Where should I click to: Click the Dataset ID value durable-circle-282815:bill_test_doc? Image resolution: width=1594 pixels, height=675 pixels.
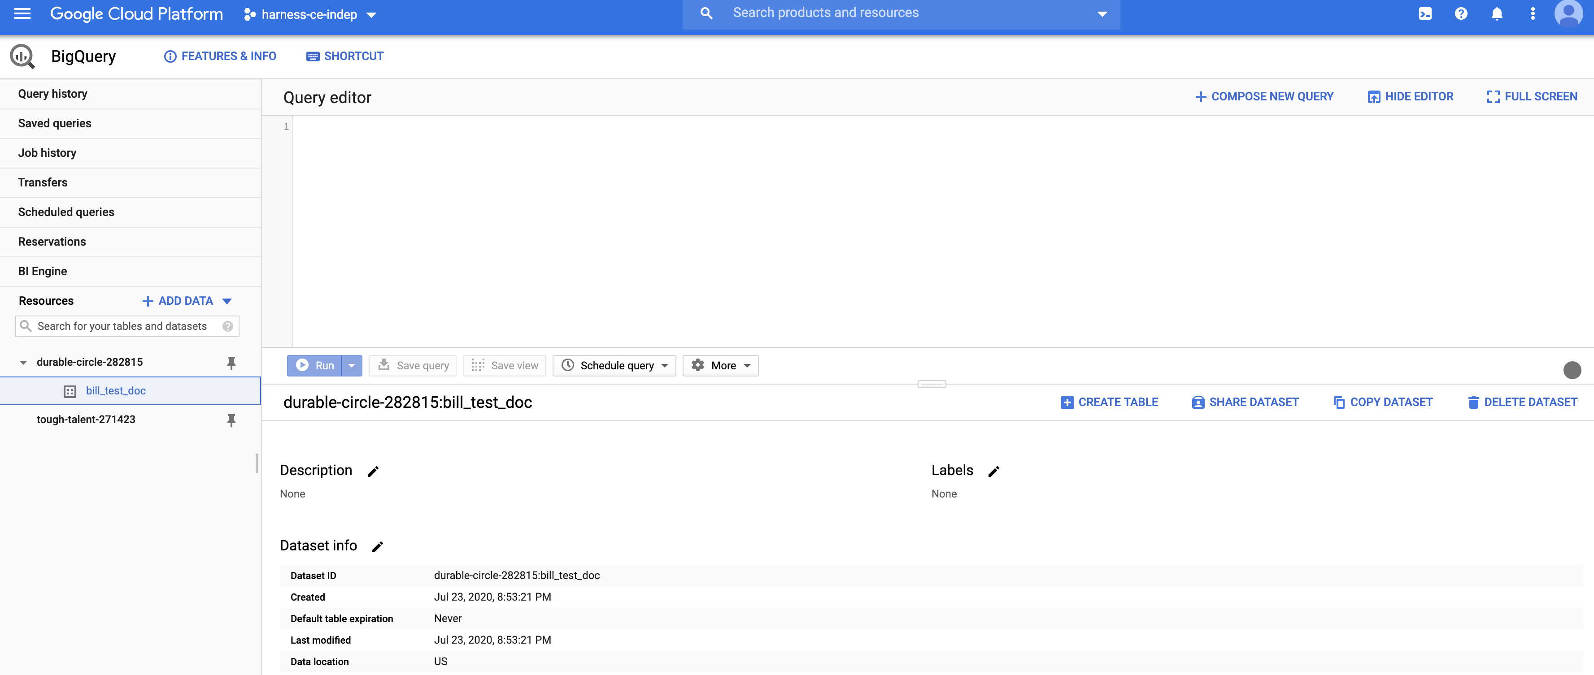[517, 575]
